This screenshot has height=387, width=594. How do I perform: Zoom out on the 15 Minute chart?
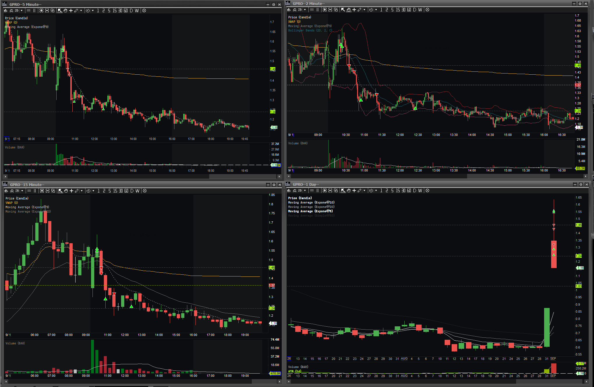coord(48,191)
